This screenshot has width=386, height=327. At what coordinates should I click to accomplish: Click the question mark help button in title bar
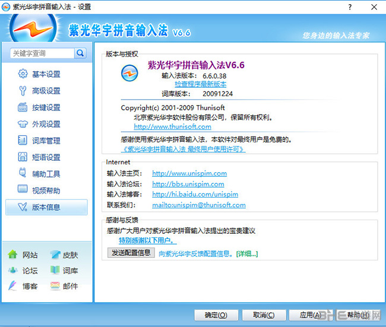click(350, 7)
